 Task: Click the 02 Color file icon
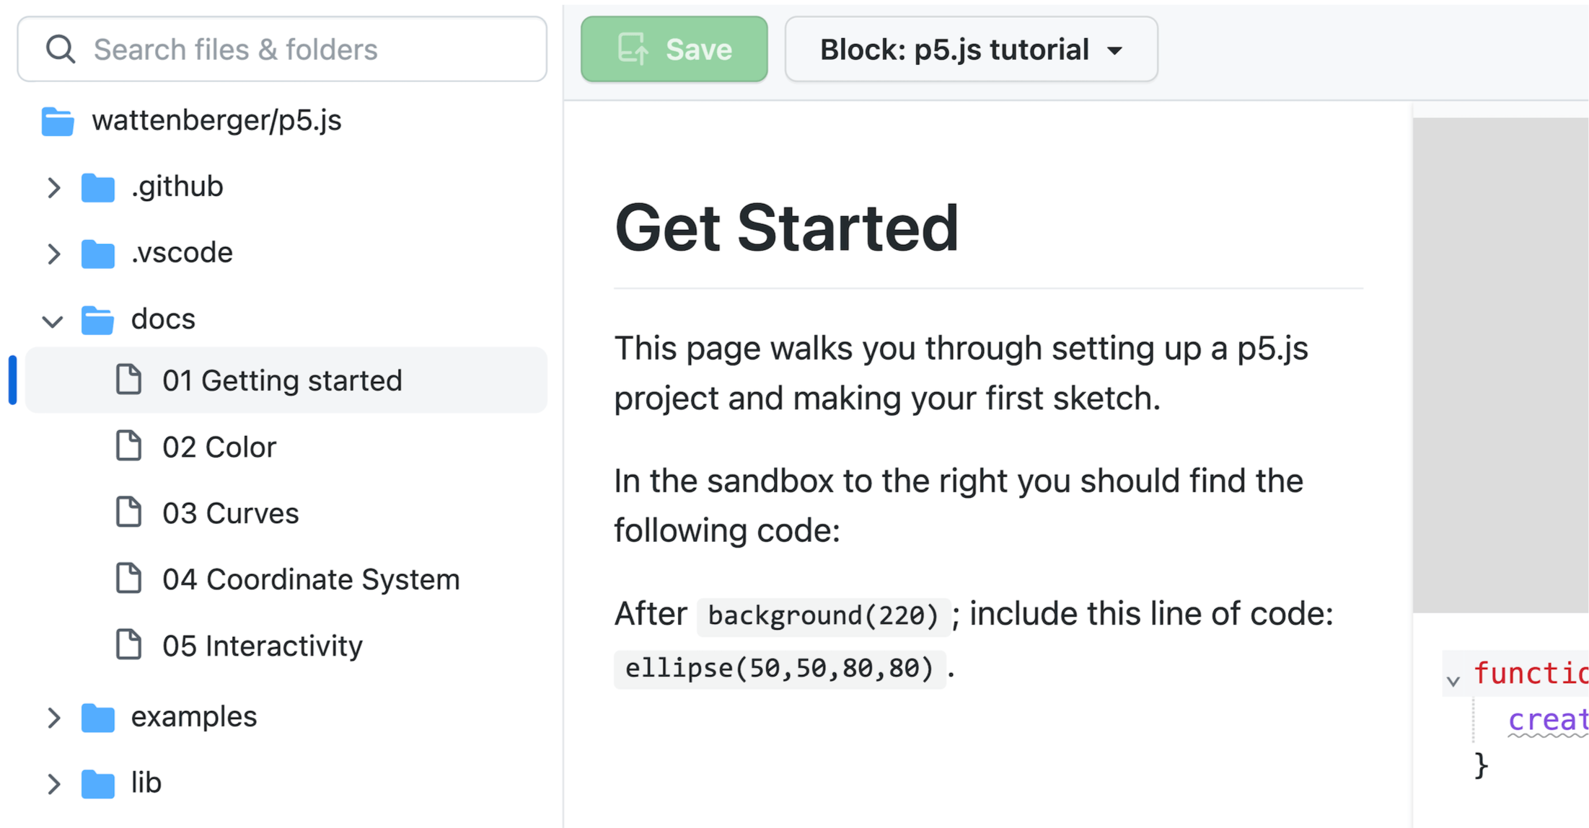pos(129,446)
